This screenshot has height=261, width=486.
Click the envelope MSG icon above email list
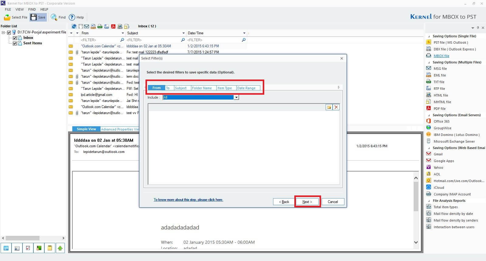(87, 26)
